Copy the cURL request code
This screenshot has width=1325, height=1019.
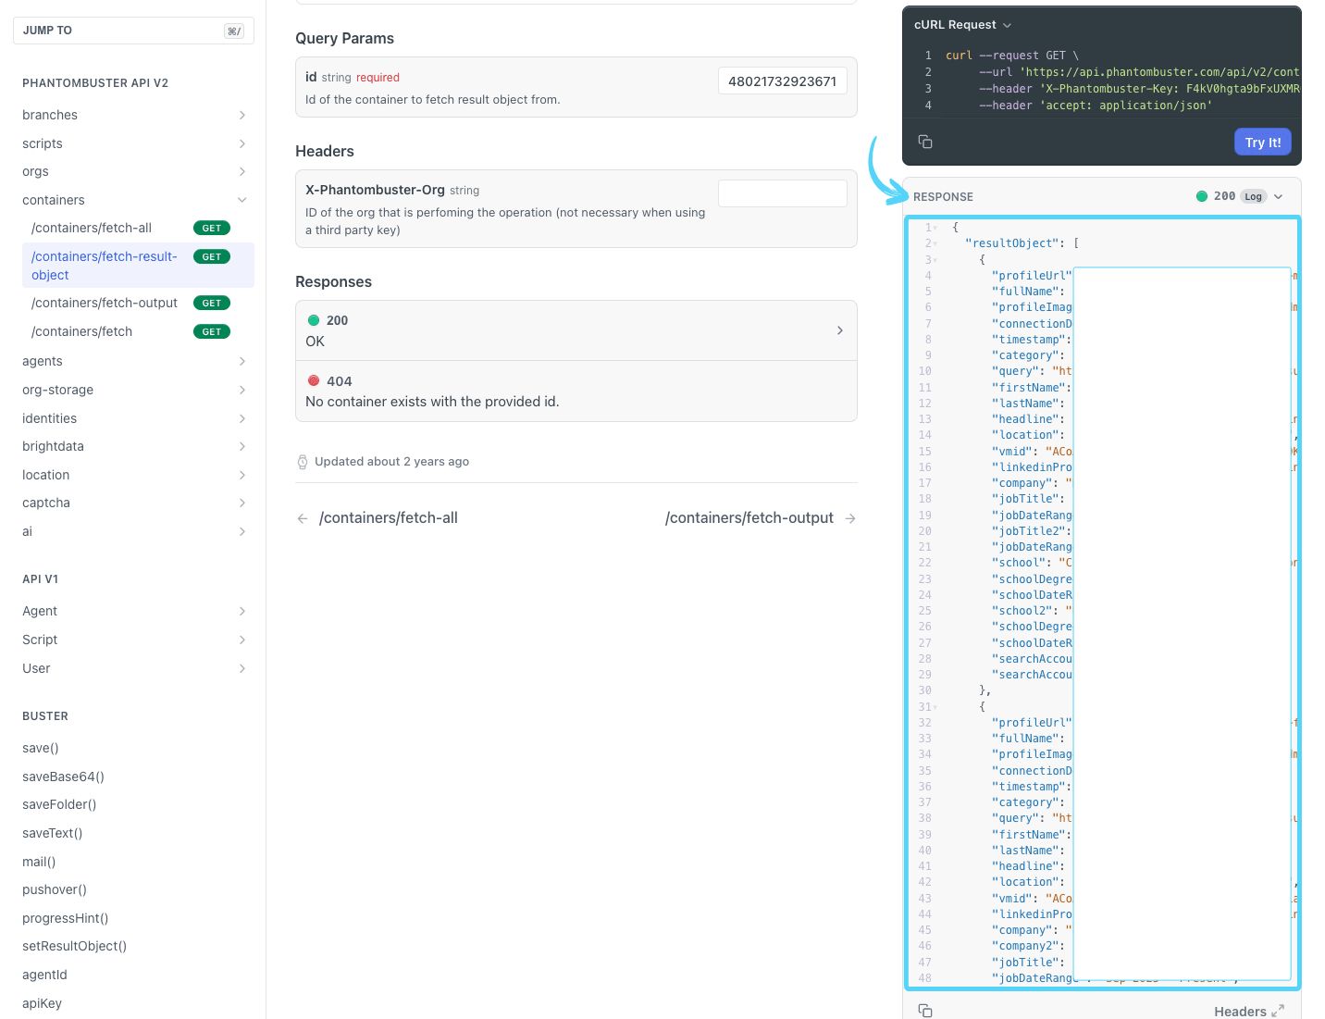coord(925,142)
